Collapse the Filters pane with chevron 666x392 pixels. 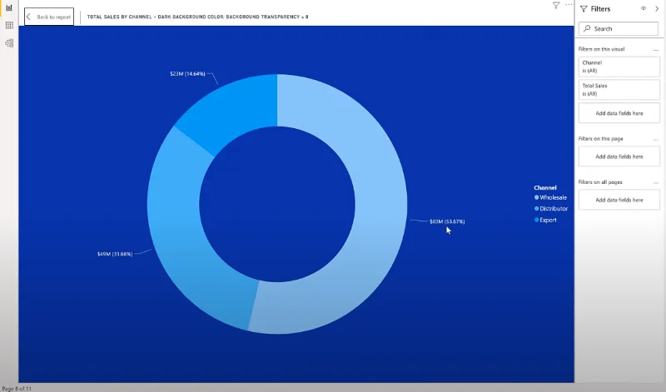click(657, 8)
